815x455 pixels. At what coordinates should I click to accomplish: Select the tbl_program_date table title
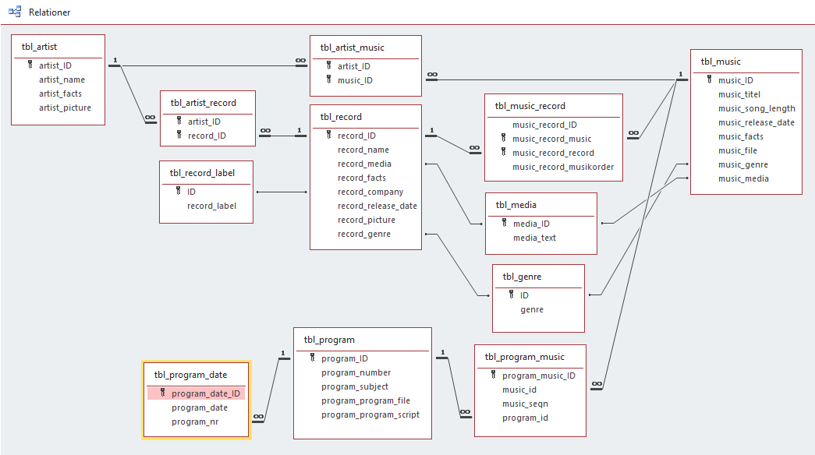click(x=191, y=375)
